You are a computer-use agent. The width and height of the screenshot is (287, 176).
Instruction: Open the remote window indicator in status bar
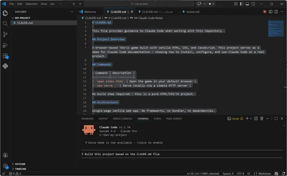coord(4,173)
